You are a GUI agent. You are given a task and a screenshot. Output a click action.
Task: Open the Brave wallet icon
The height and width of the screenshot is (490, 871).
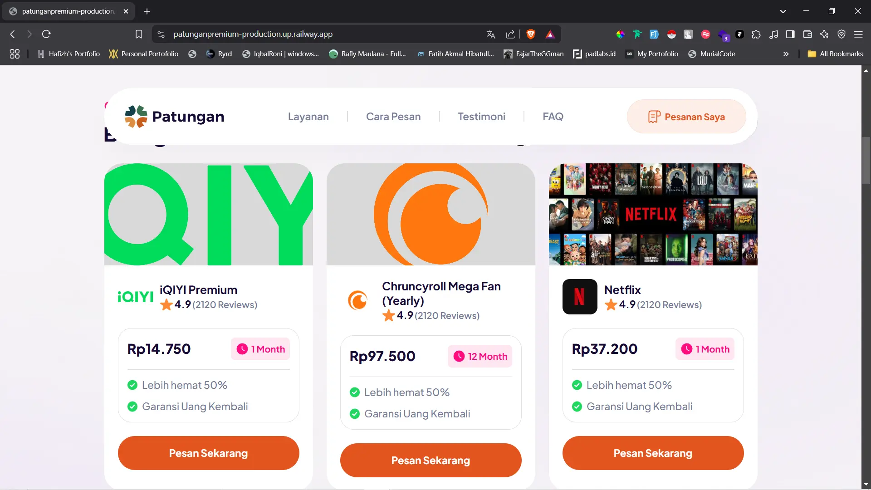coord(807,34)
